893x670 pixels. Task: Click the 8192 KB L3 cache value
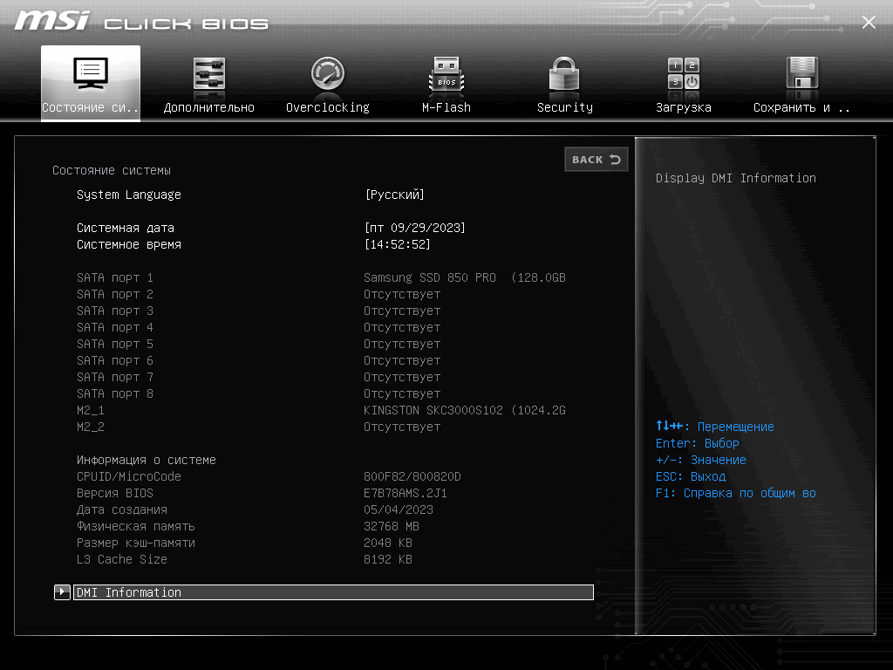pos(388,559)
